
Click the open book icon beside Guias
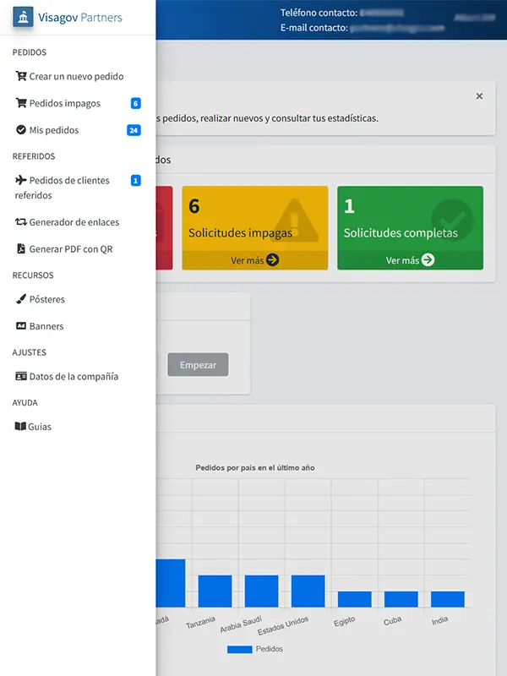point(20,426)
